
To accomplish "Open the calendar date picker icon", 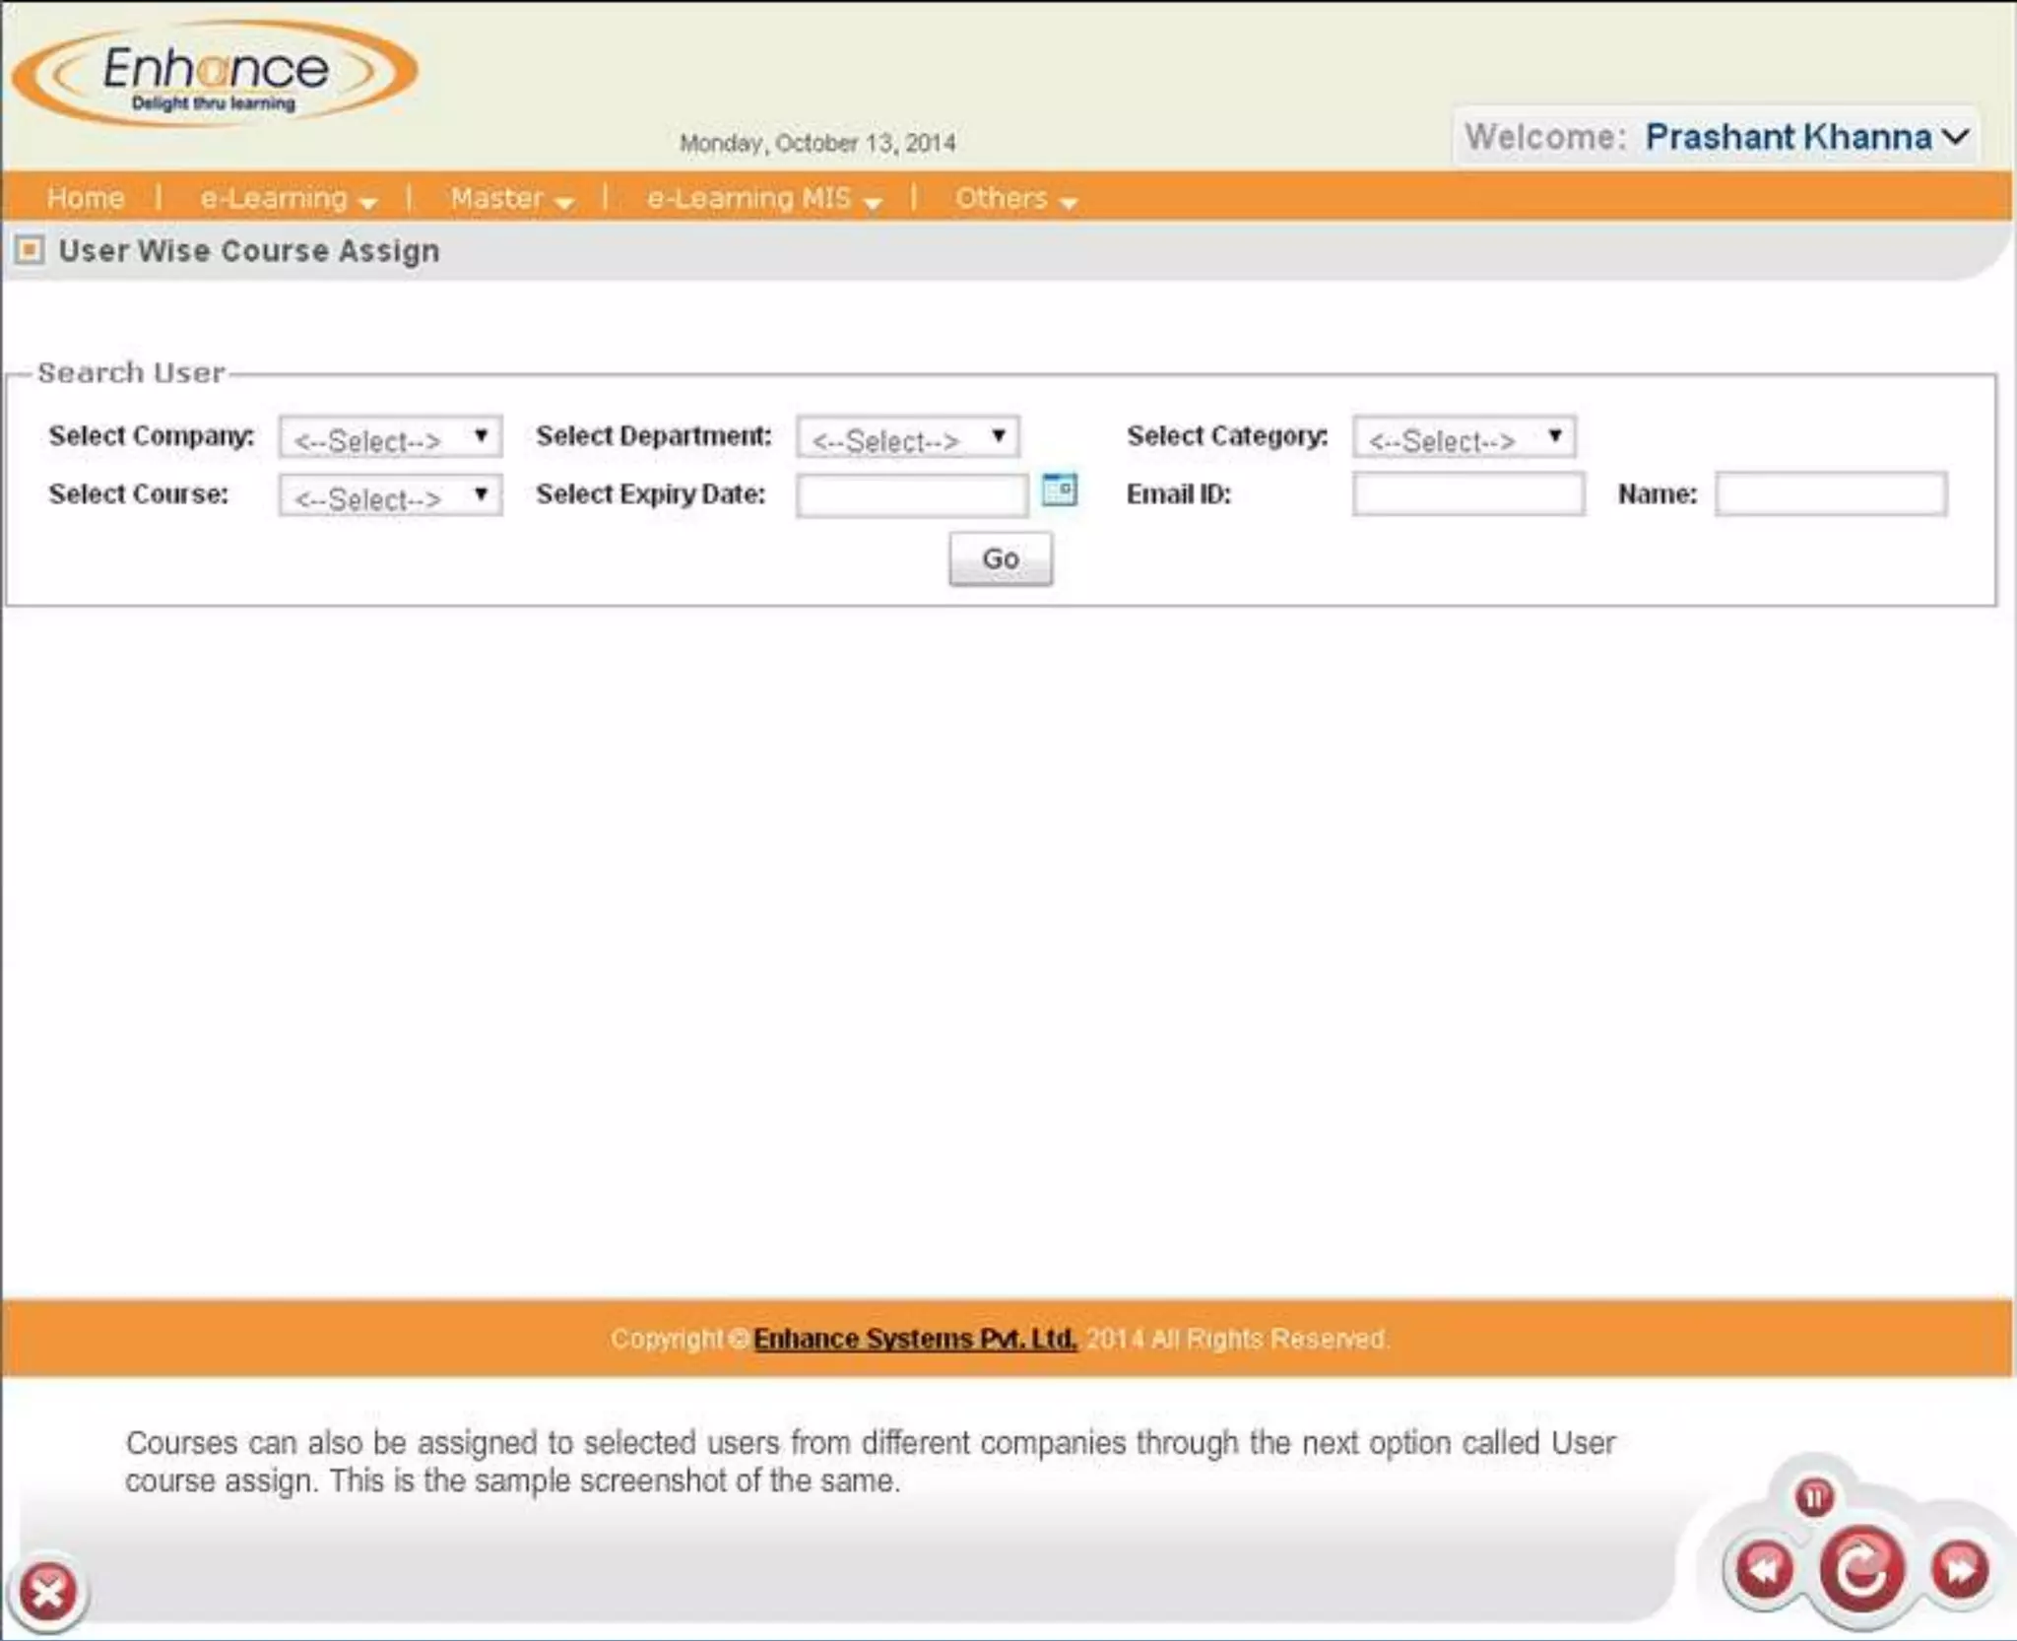I will pyautogui.click(x=1059, y=490).
